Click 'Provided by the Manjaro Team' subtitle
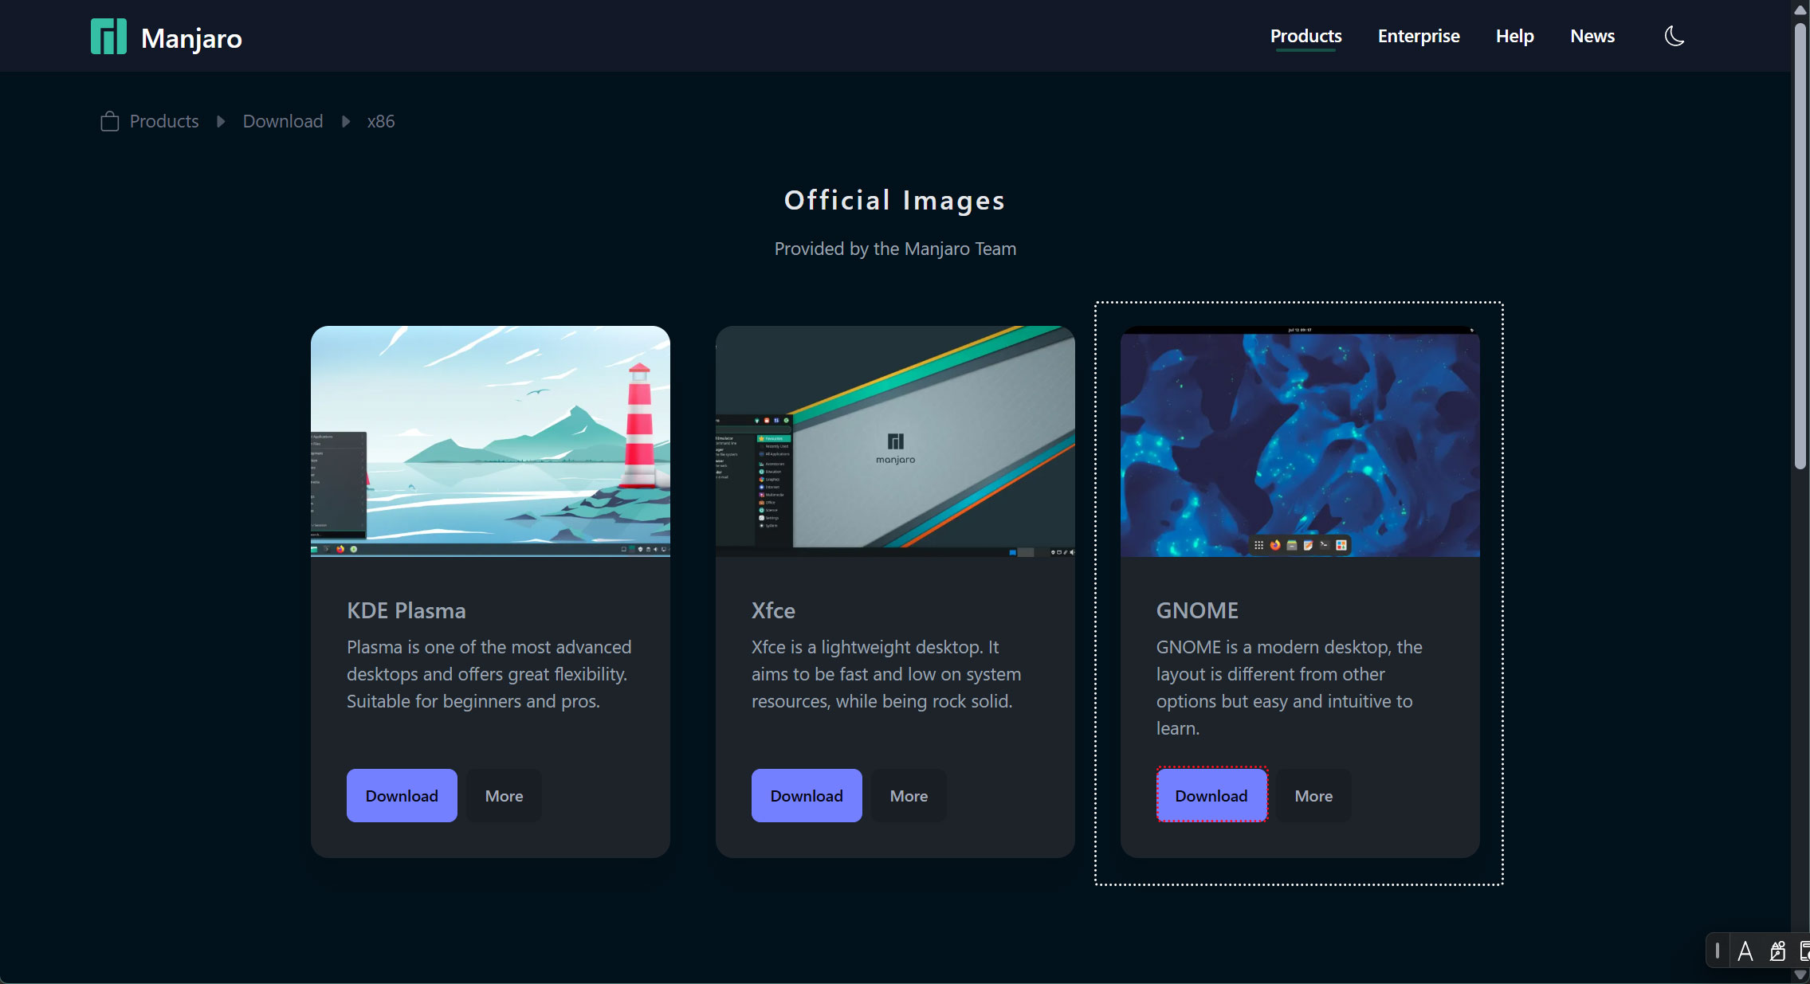1810x984 pixels. point(895,249)
